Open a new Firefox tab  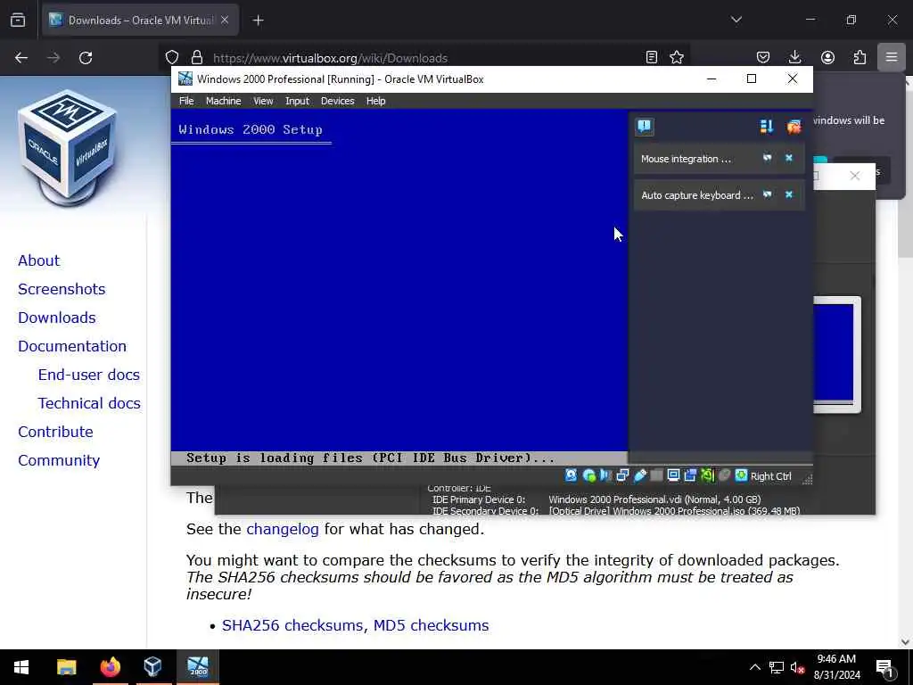click(258, 21)
